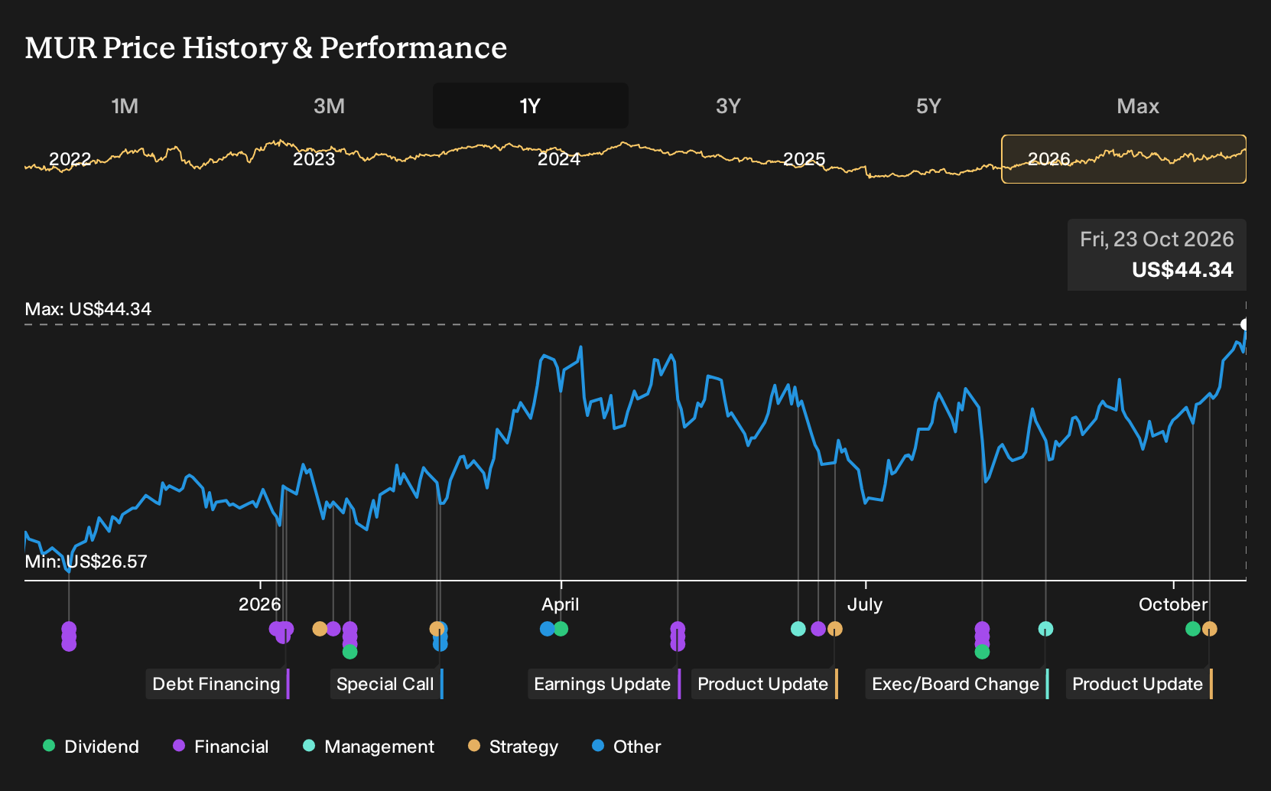Toggle Strategy events in legend

[x=513, y=747]
